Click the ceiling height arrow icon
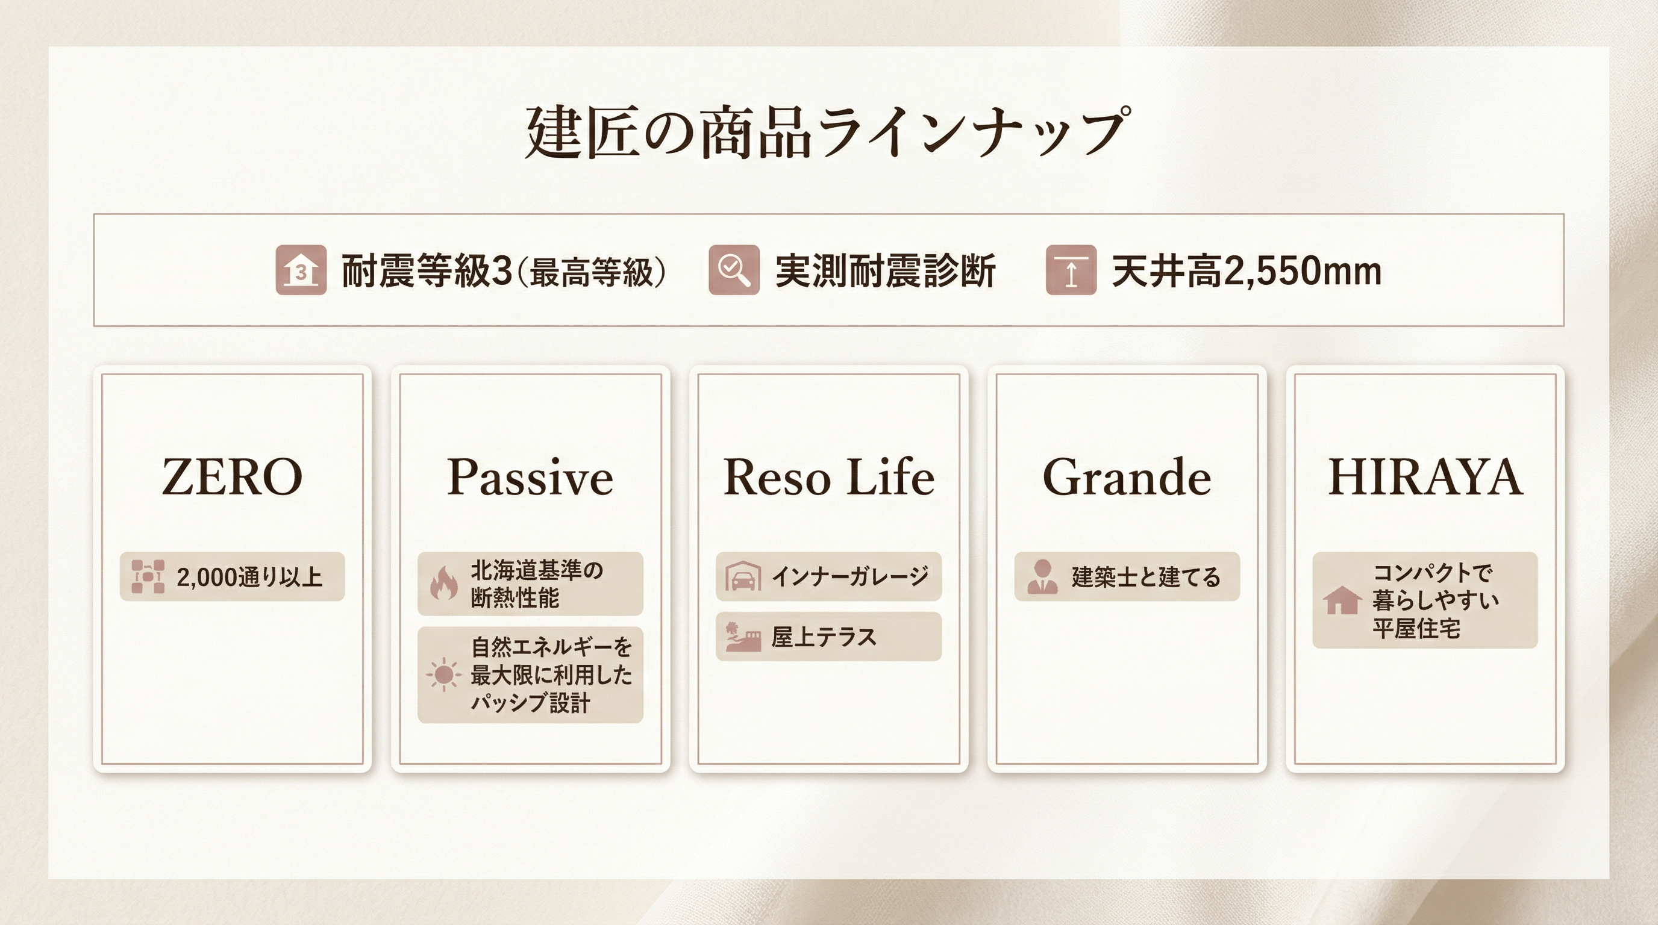Image resolution: width=1658 pixels, height=925 pixels. pyautogui.click(x=1071, y=270)
